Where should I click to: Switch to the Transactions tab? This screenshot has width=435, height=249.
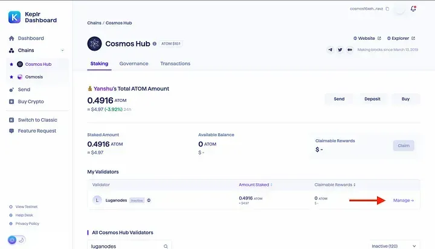coord(175,64)
